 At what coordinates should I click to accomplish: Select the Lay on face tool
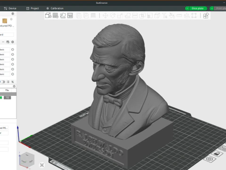point(128,16)
